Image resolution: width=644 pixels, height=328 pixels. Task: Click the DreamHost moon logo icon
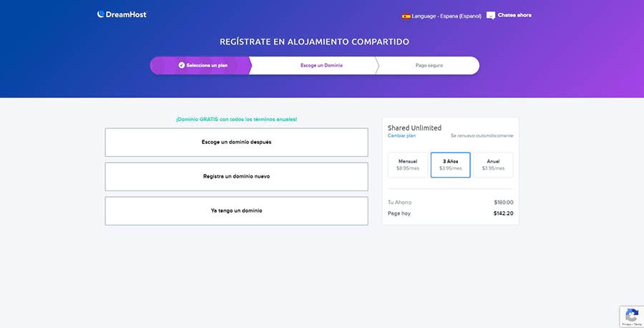(x=101, y=14)
